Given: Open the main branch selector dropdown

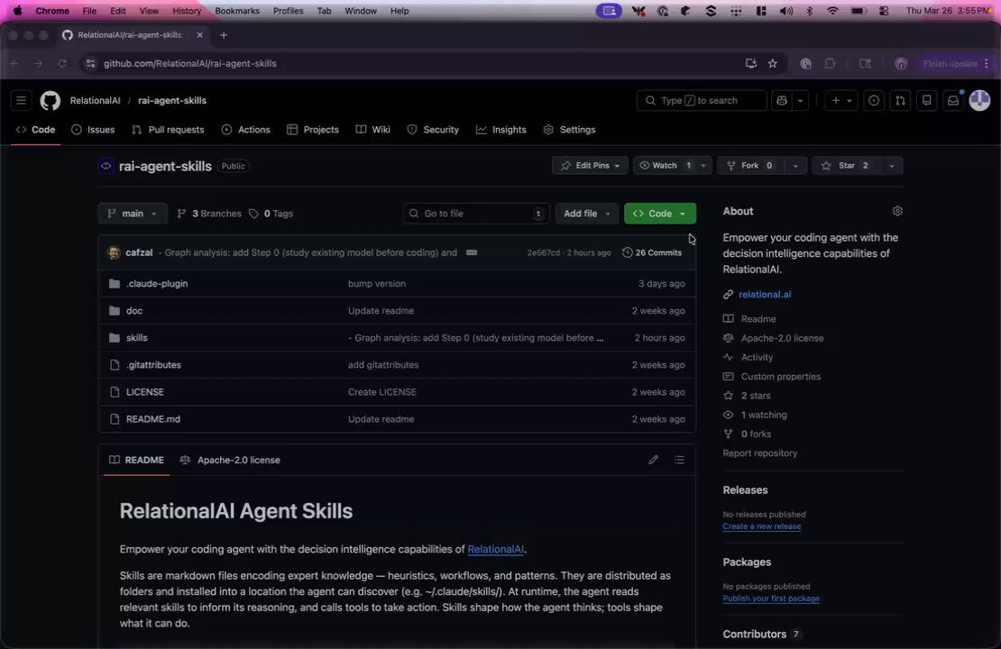Looking at the screenshot, I should pyautogui.click(x=133, y=213).
